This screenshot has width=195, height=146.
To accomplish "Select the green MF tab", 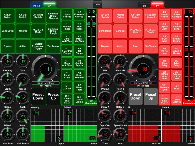I will point(49,5).
